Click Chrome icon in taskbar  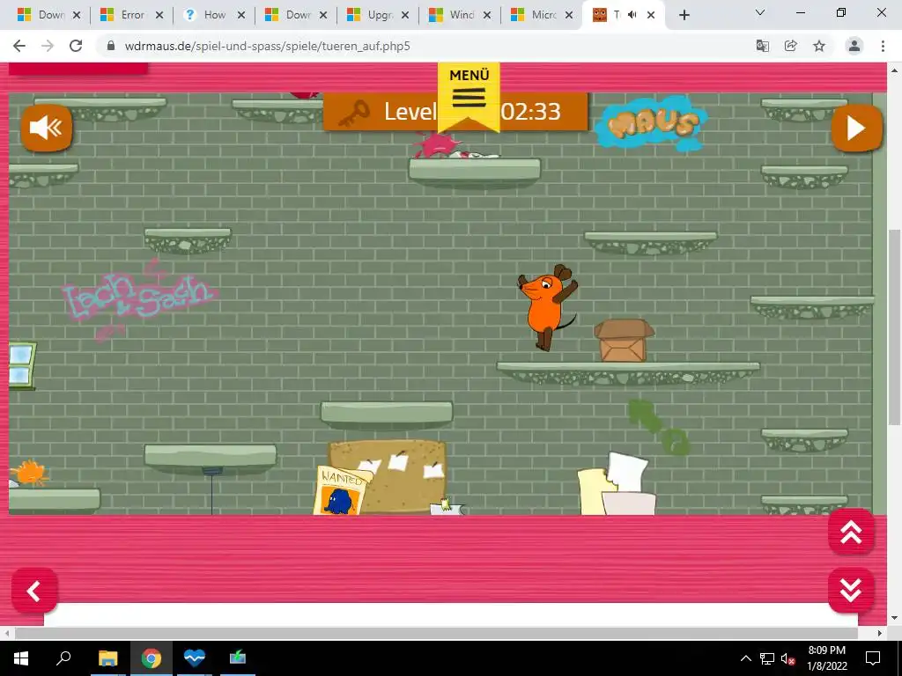pyautogui.click(x=152, y=658)
